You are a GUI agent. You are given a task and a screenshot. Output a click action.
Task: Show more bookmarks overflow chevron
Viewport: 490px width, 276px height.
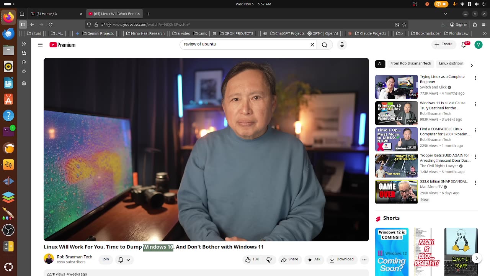point(485,33)
